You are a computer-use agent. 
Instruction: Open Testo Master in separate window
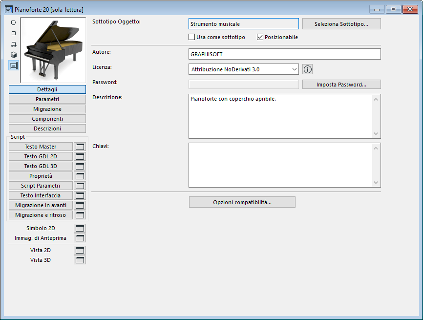[x=80, y=147]
